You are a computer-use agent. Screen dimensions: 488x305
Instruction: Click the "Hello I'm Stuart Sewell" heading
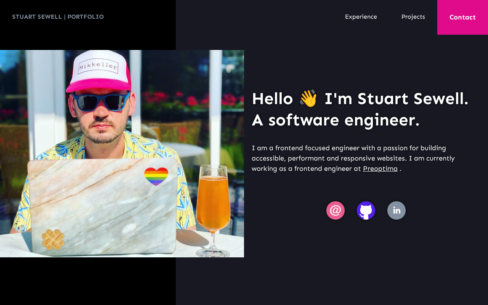click(360, 99)
